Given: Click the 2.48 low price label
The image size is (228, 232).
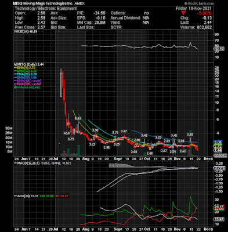Looking at the screenshot, I should click(x=150, y=153).
